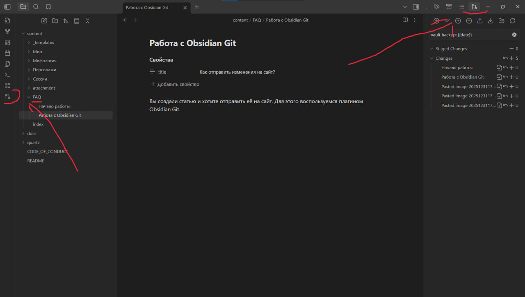Toggle the left sidebar visibility
The image size is (525, 297).
pos(7,7)
